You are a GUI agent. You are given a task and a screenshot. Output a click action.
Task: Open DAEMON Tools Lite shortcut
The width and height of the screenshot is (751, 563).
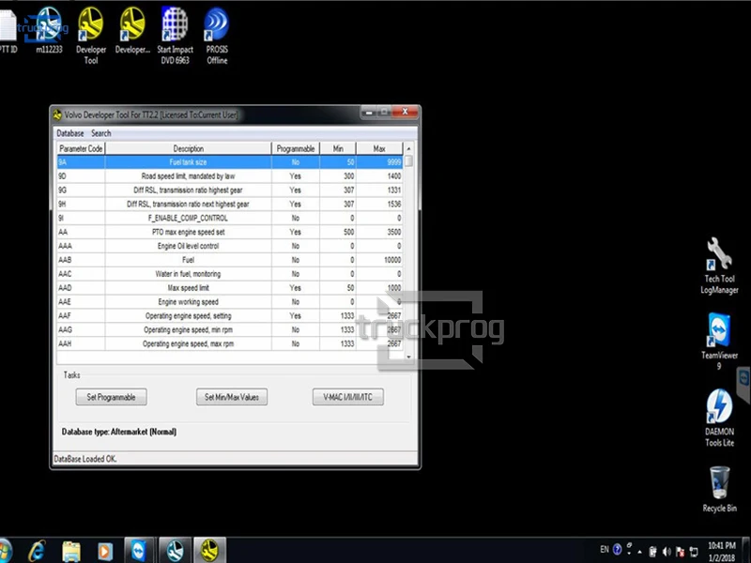pos(719,418)
